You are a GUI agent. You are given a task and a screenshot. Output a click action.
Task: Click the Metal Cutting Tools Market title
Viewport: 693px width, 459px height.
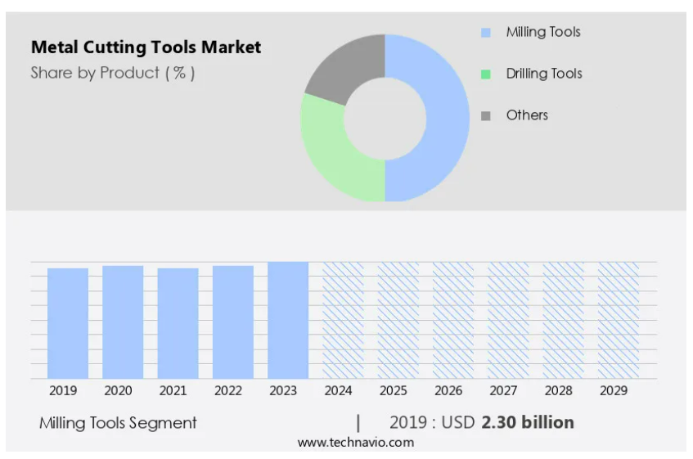pyautogui.click(x=146, y=47)
